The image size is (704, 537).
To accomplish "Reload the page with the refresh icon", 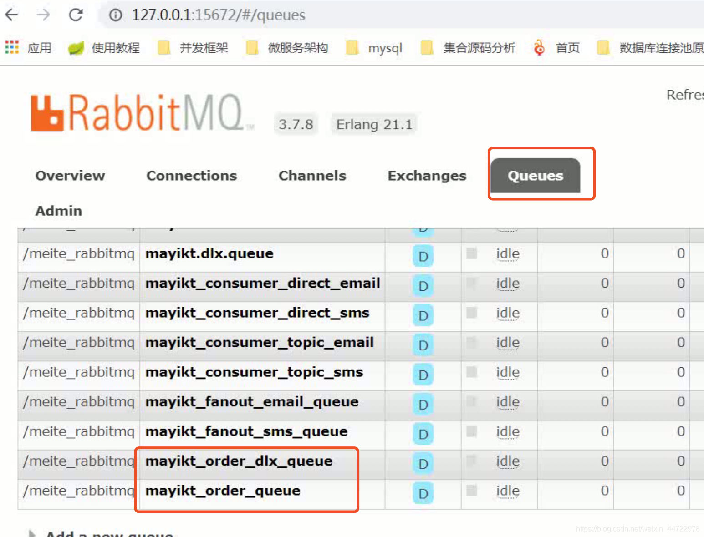I will coord(76,15).
